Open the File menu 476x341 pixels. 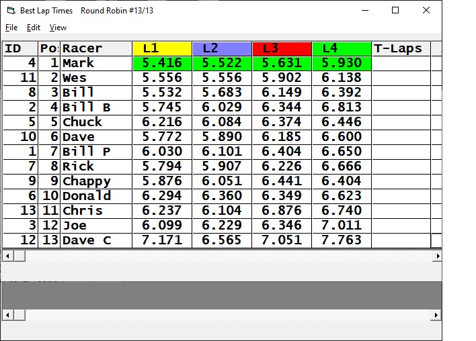pyautogui.click(x=11, y=28)
